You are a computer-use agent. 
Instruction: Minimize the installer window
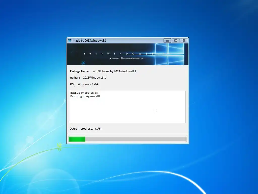pos(167,41)
